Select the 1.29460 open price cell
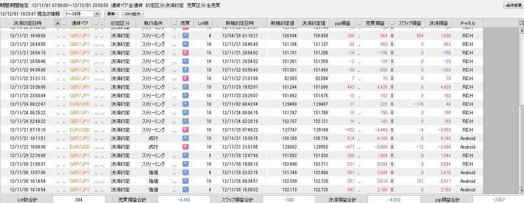This screenshot has height=203, width=524. click(282, 104)
